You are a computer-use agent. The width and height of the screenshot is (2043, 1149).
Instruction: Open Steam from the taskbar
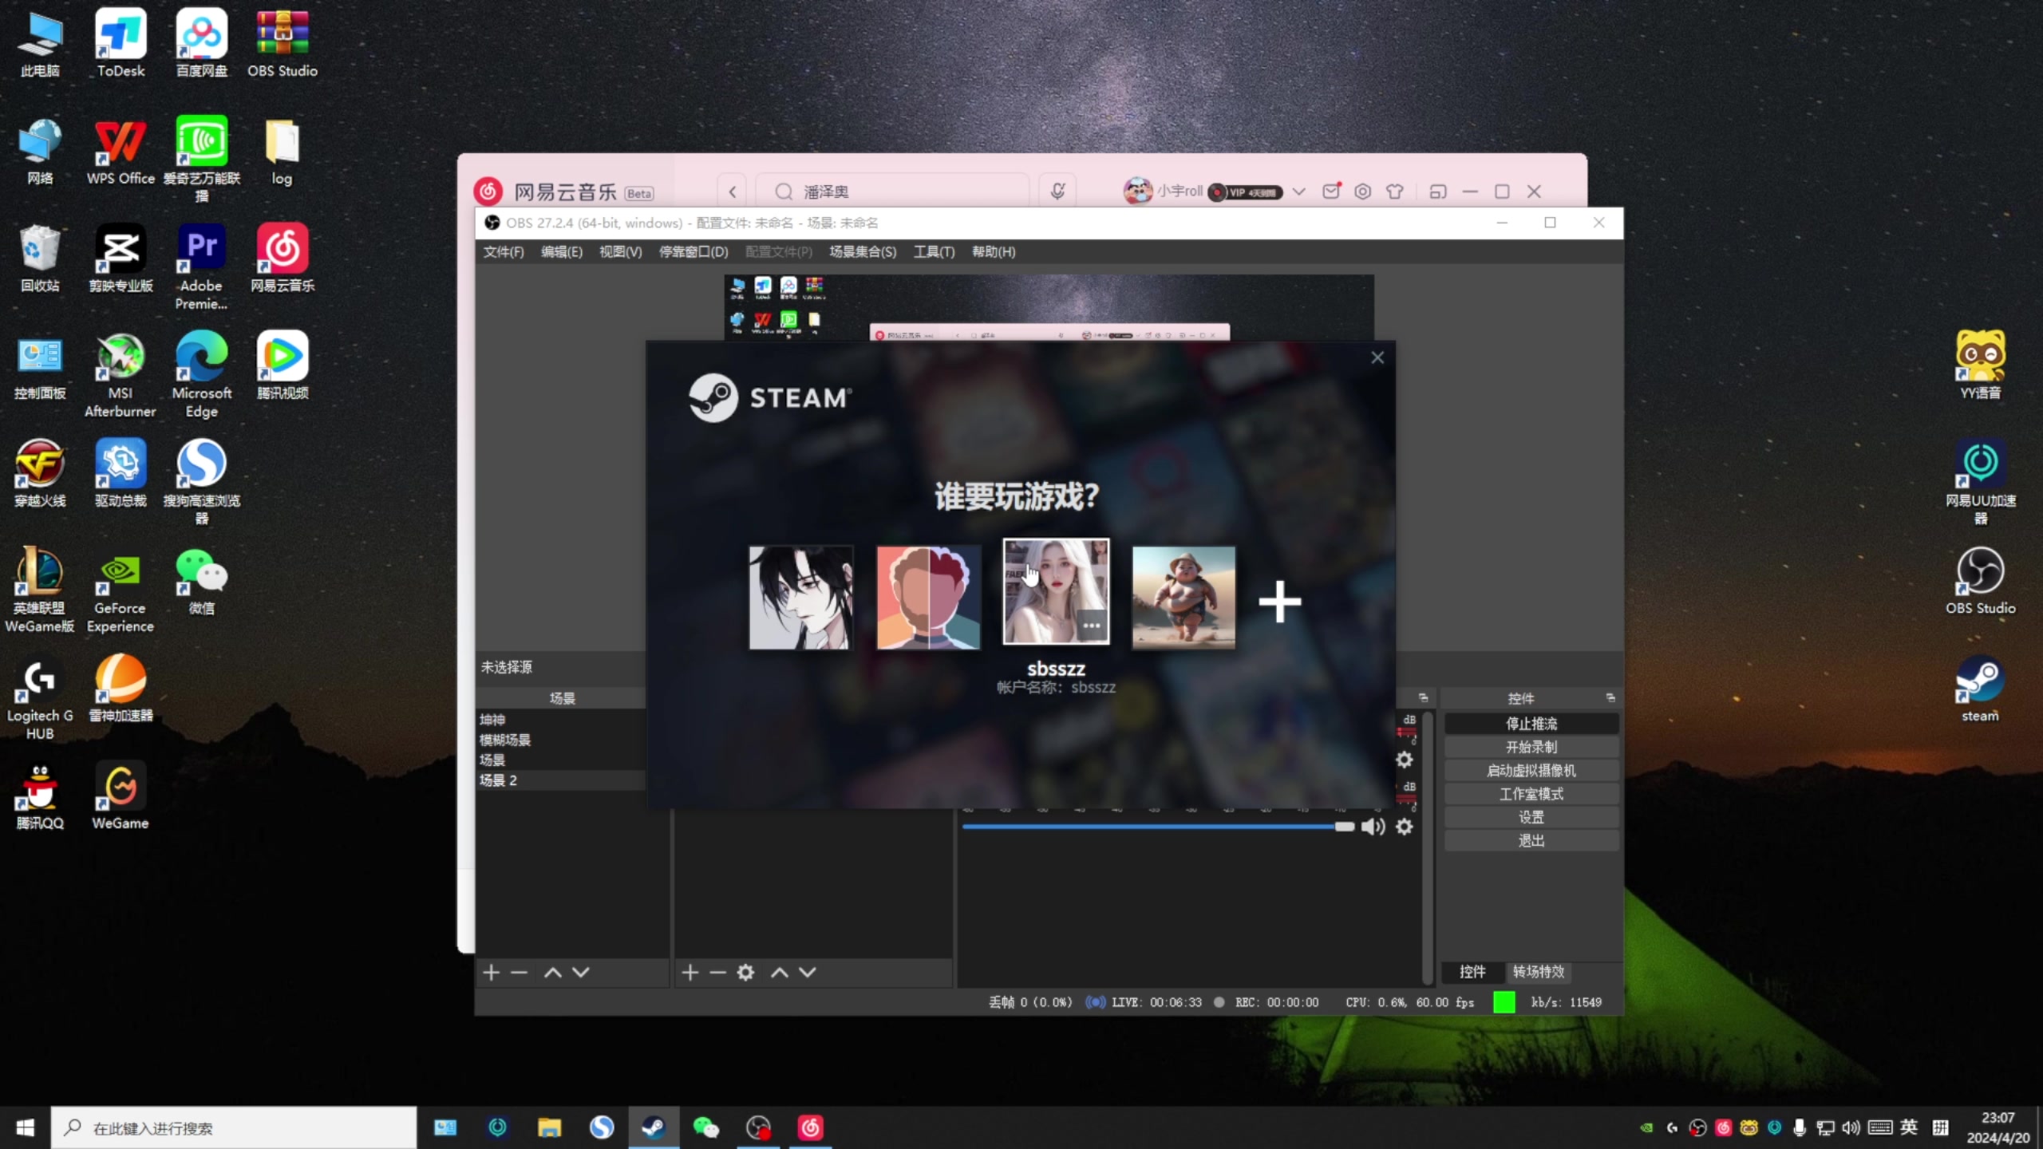(x=654, y=1127)
